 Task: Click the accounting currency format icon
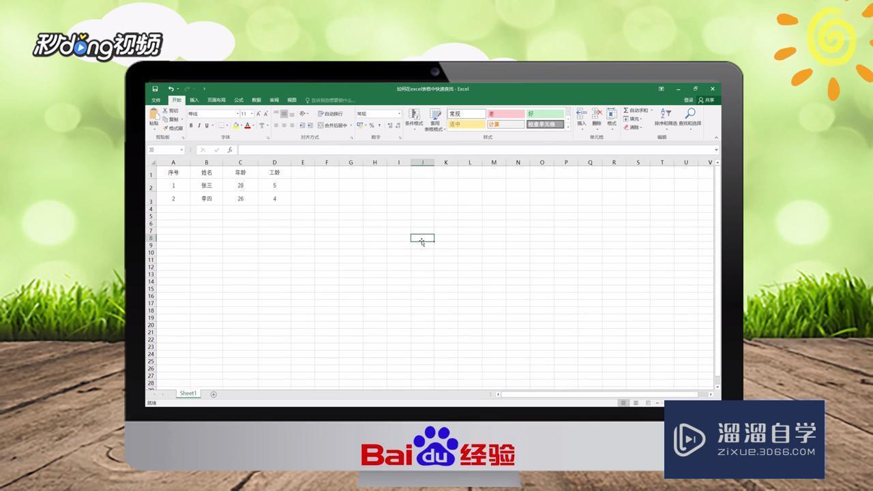pos(360,125)
